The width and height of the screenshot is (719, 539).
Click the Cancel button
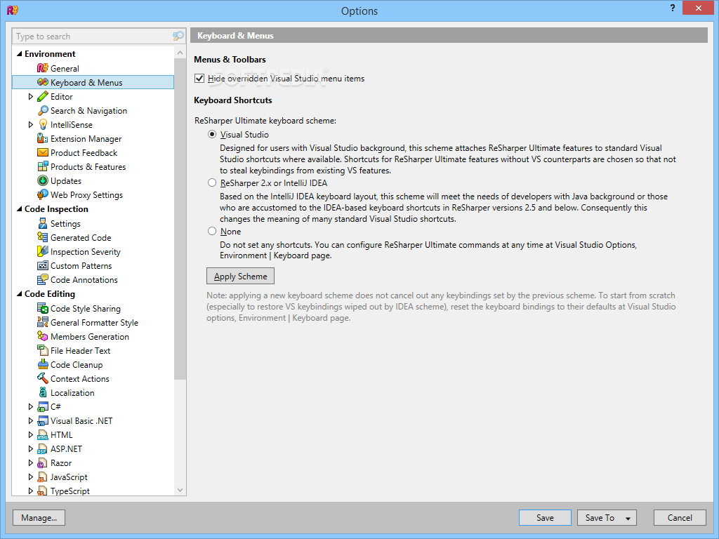pyautogui.click(x=680, y=517)
